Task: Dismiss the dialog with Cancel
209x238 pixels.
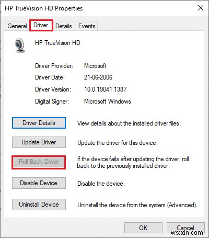Action: (185, 228)
